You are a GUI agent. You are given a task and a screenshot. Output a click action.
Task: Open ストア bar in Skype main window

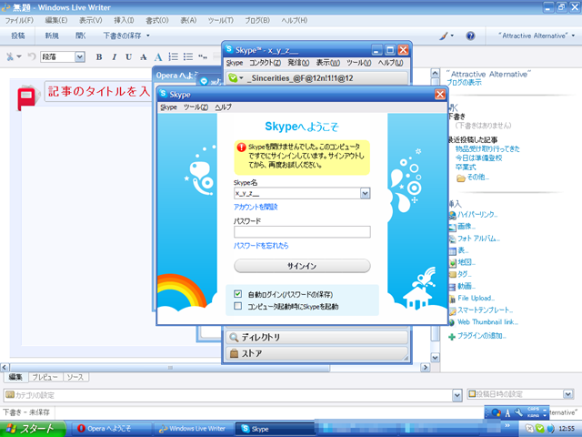(x=316, y=353)
